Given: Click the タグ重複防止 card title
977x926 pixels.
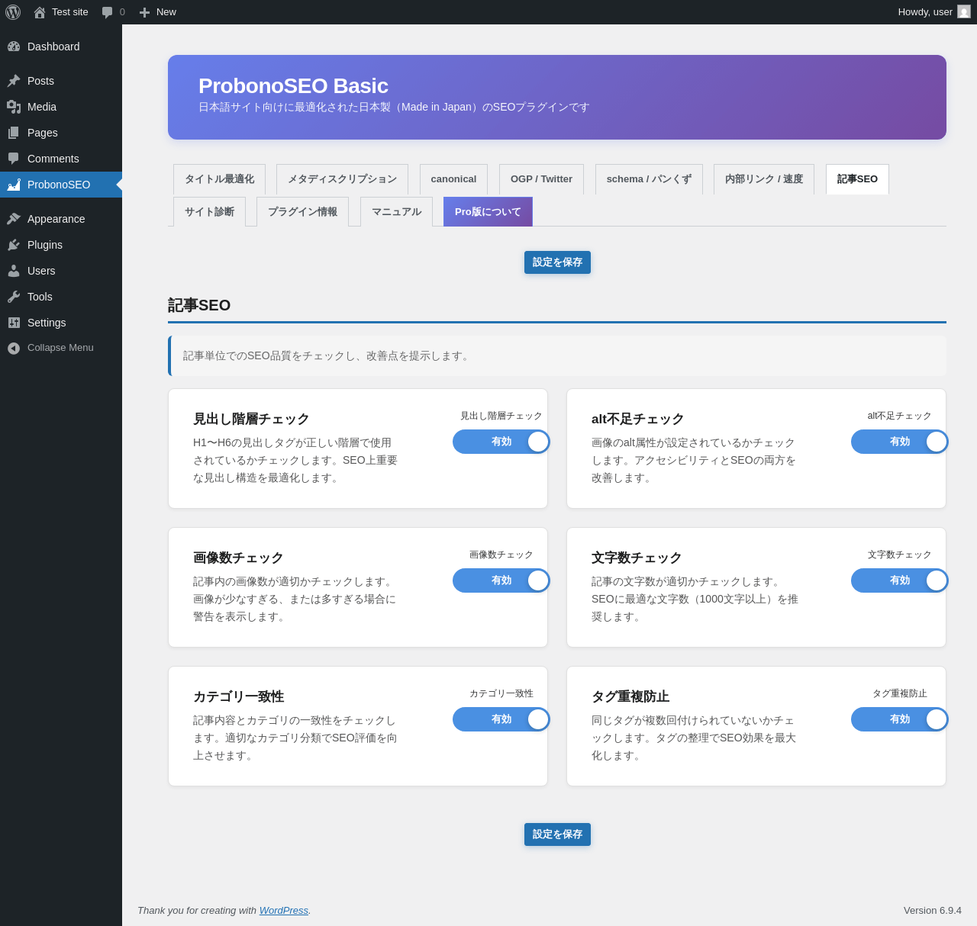Looking at the screenshot, I should (x=630, y=696).
